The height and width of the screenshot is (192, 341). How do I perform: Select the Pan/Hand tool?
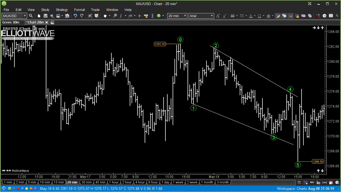click(x=105, y=16)
